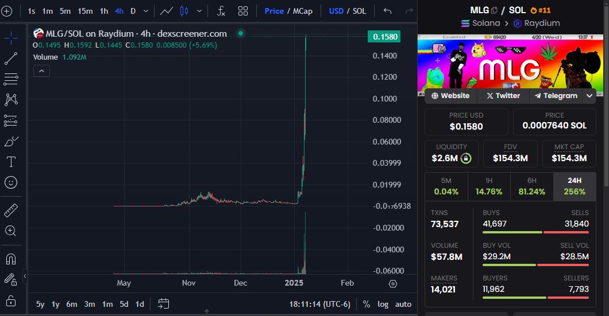Open the forecasting and measurement tools
Screen dimensions: 609x316
(x=11, y=120)
